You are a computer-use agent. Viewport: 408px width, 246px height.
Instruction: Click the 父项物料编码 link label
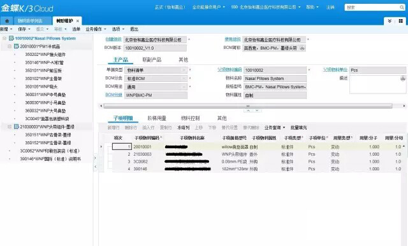point(229,70)
